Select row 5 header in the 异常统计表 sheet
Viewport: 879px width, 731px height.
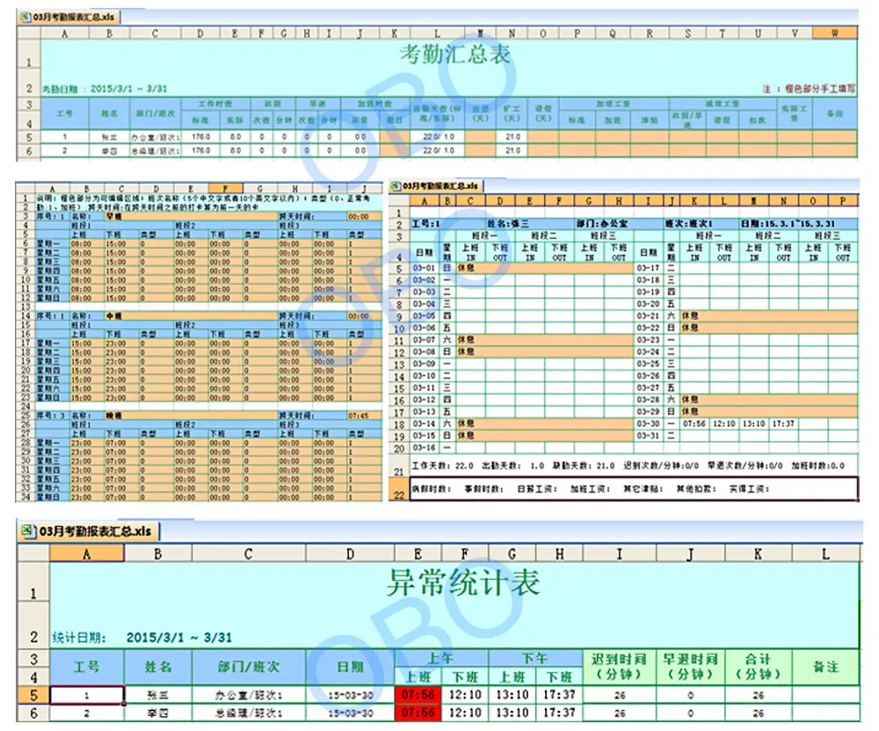pyautogui.click(x=33, y=695)
